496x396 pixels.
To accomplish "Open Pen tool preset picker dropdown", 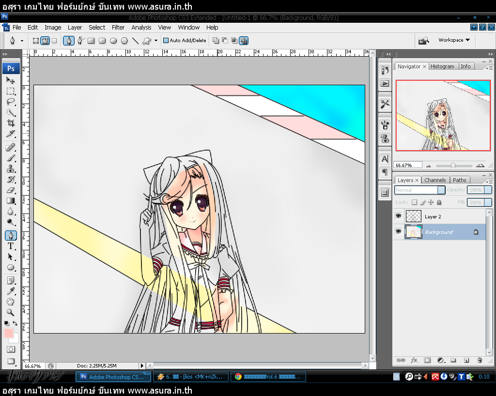I will (22, 41).
